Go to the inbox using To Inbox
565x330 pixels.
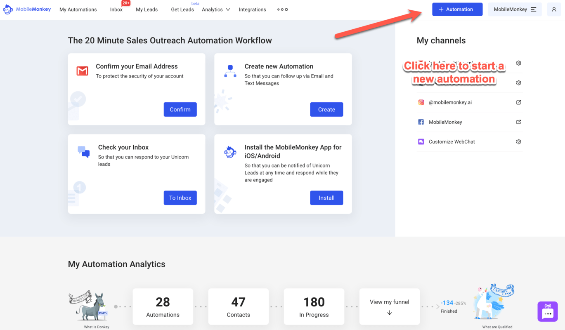180,198
